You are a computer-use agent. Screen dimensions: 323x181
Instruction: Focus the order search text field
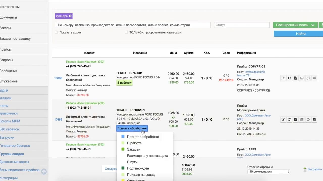coord(132,25)
